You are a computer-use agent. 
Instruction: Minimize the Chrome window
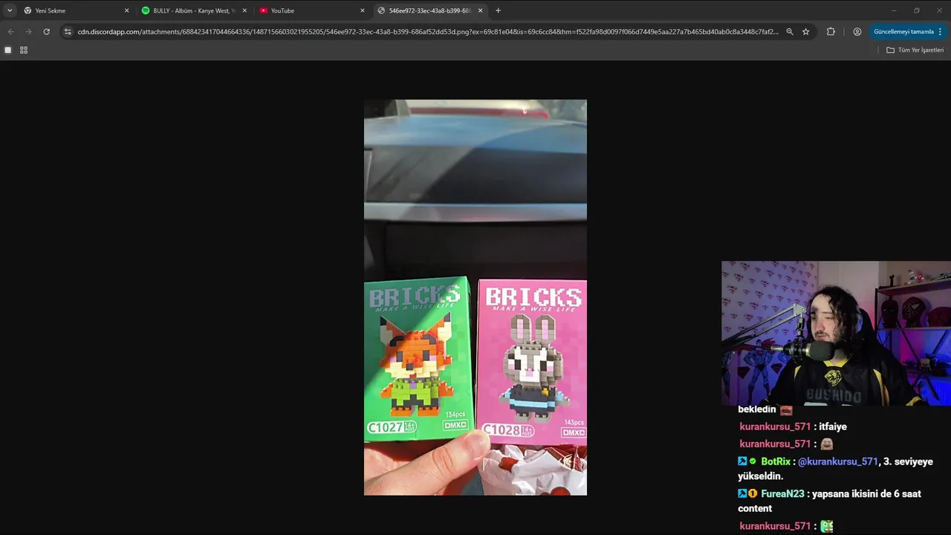point(894,10)
